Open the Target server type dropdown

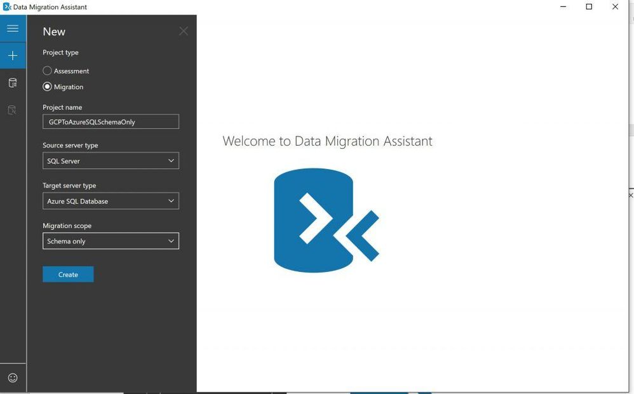(111, 201)
